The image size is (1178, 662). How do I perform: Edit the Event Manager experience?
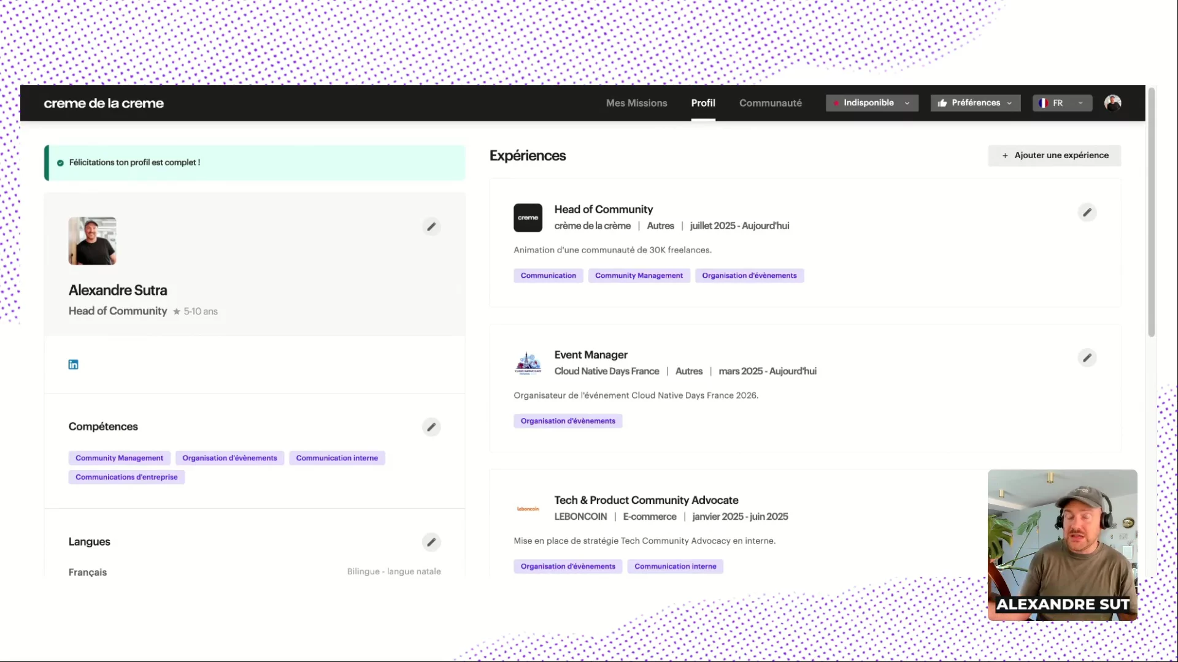pyautogui.click(x=1087, y=358)
